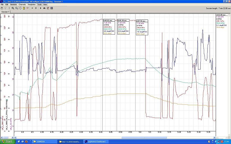Select the text cursor selection tool
Viewport: 231px width, 144px height.
(9, 8)
